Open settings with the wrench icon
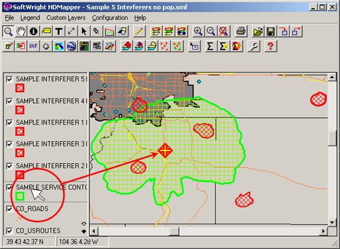This screenshot has height=249, width=340. coord(254,46)
